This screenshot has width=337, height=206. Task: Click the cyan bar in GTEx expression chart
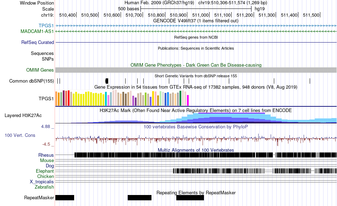coord(106,99)
